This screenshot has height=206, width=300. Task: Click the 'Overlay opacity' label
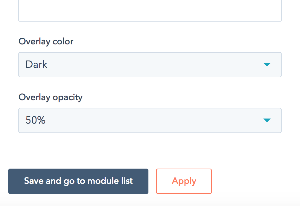point(50,97)
